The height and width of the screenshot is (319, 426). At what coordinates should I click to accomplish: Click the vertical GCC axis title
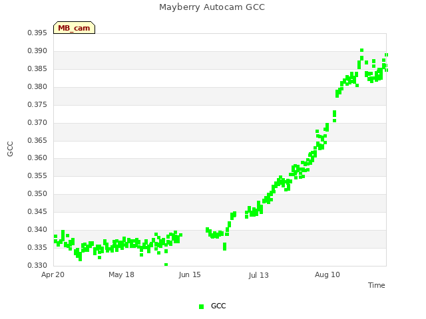(x=10, y=149)
